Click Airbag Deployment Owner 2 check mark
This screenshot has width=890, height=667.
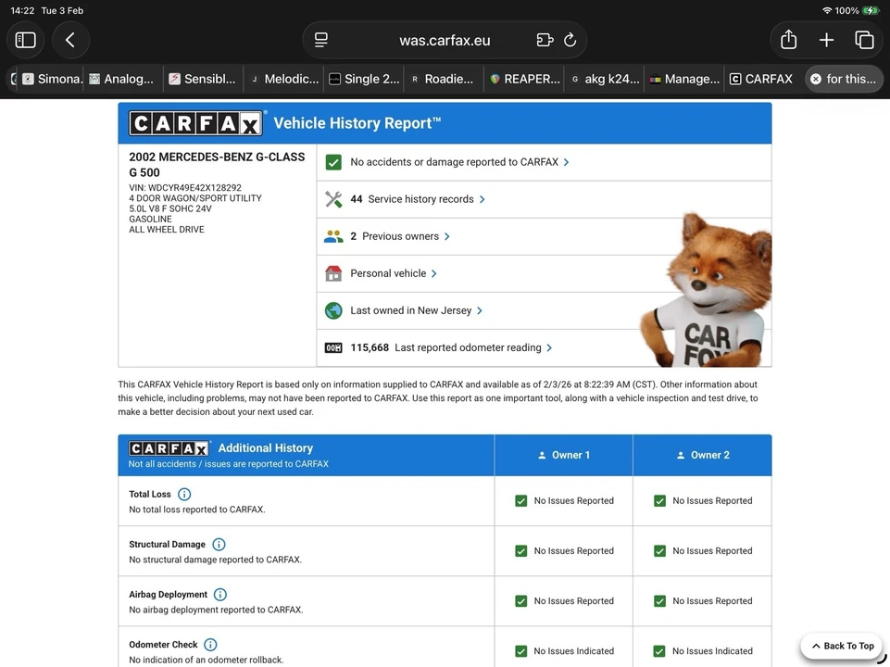[x=659, y=600]
